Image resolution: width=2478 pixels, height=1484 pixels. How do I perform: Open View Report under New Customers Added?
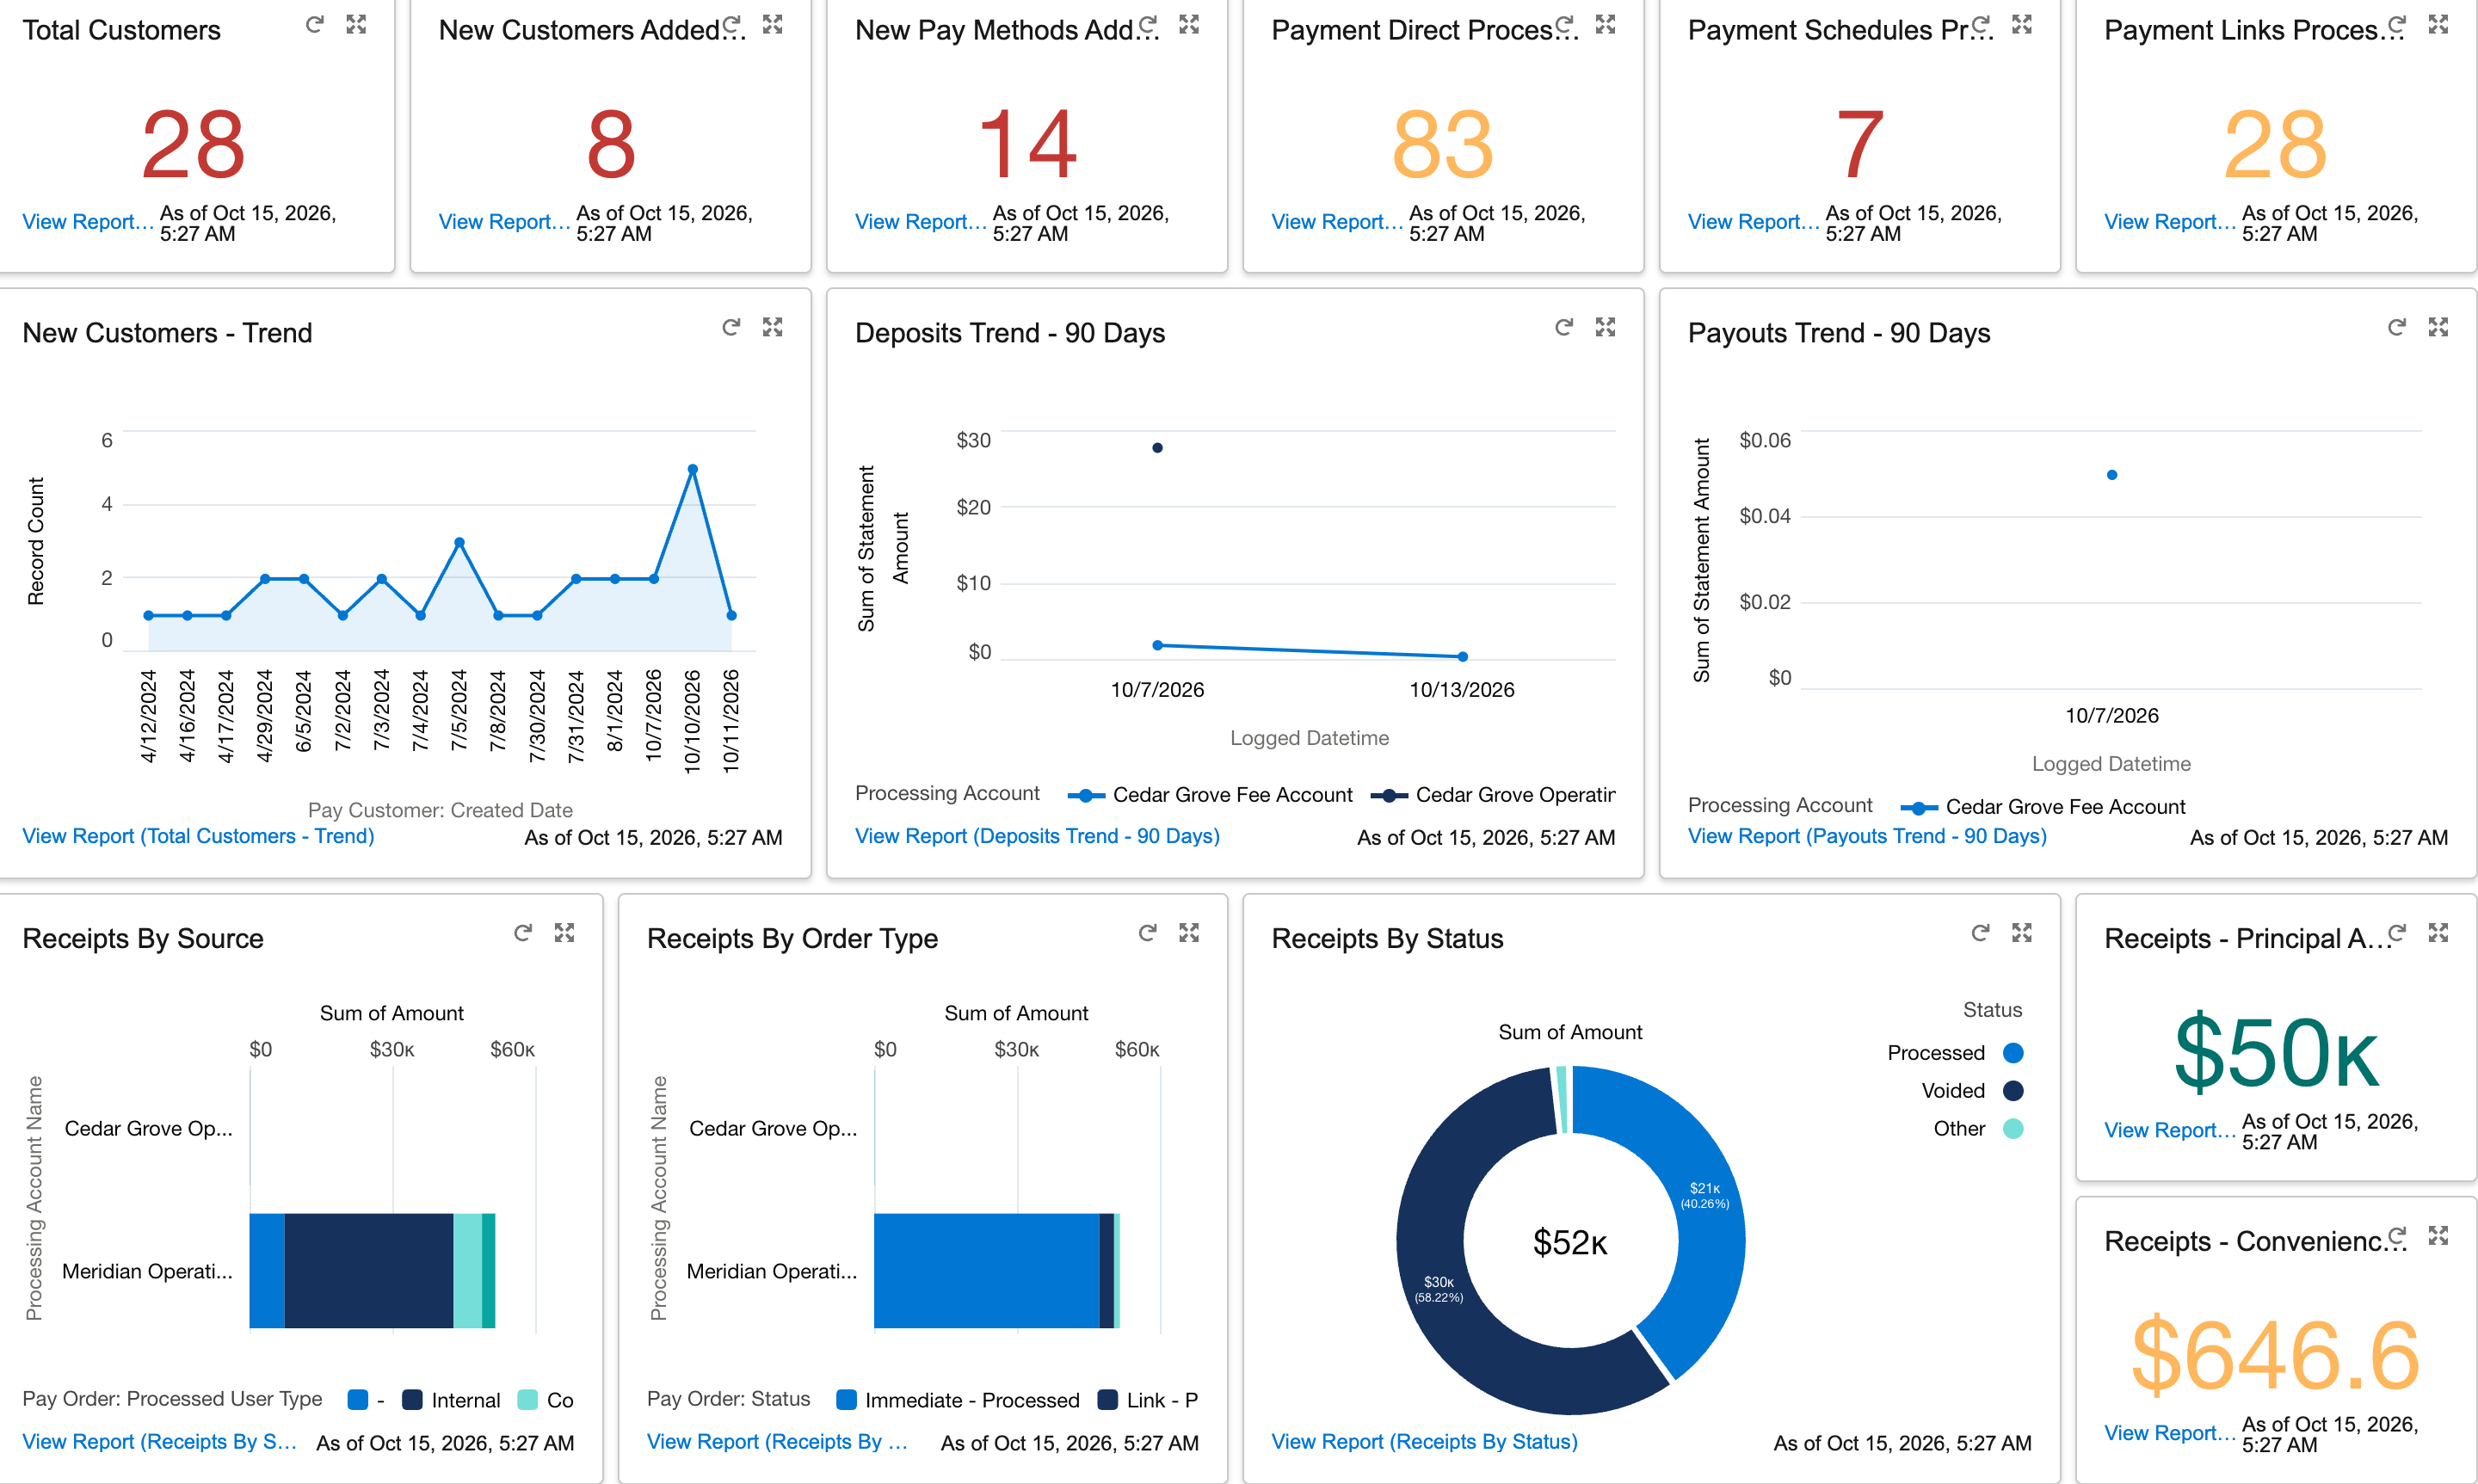[x=505, y=222]
